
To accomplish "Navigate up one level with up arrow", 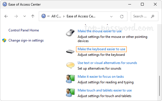I will point(33,16).
